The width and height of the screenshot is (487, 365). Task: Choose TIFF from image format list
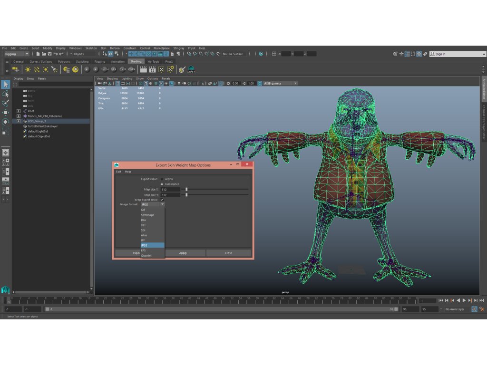tap(152, 225)
